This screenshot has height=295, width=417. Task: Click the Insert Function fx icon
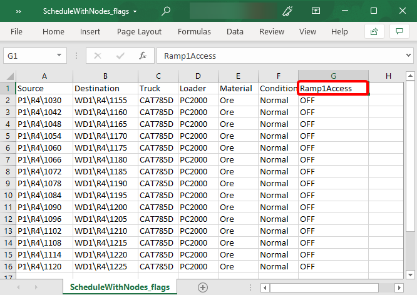[143, 56]
